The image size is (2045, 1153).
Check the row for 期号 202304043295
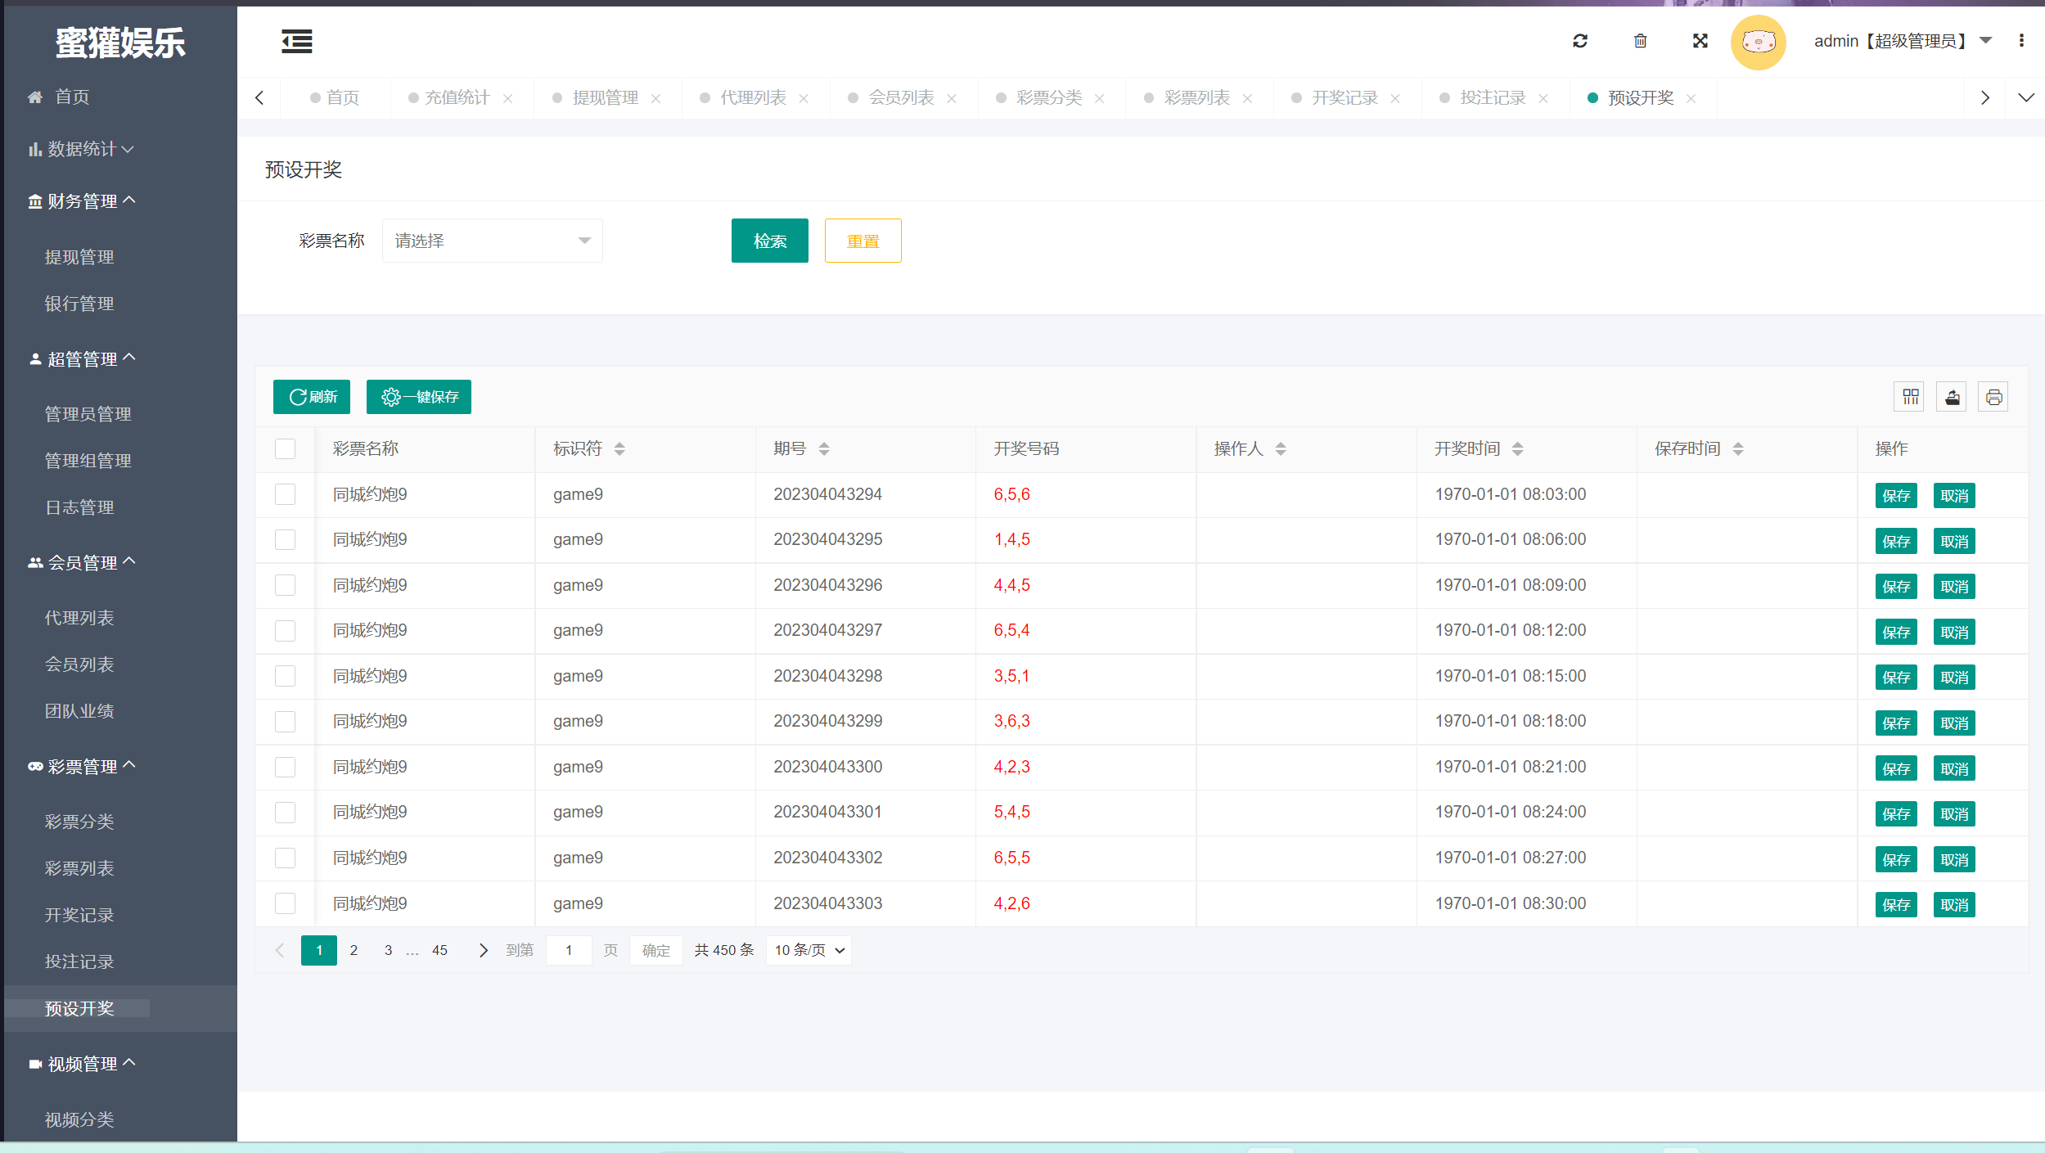(x=285, y=539)
